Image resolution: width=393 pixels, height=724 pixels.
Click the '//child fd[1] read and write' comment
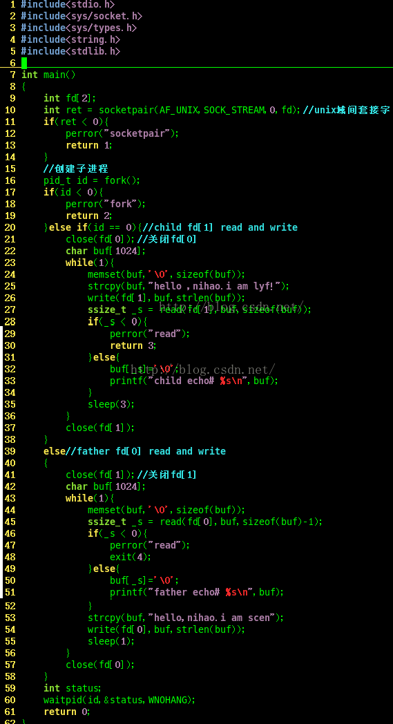[x=220, y=228]
